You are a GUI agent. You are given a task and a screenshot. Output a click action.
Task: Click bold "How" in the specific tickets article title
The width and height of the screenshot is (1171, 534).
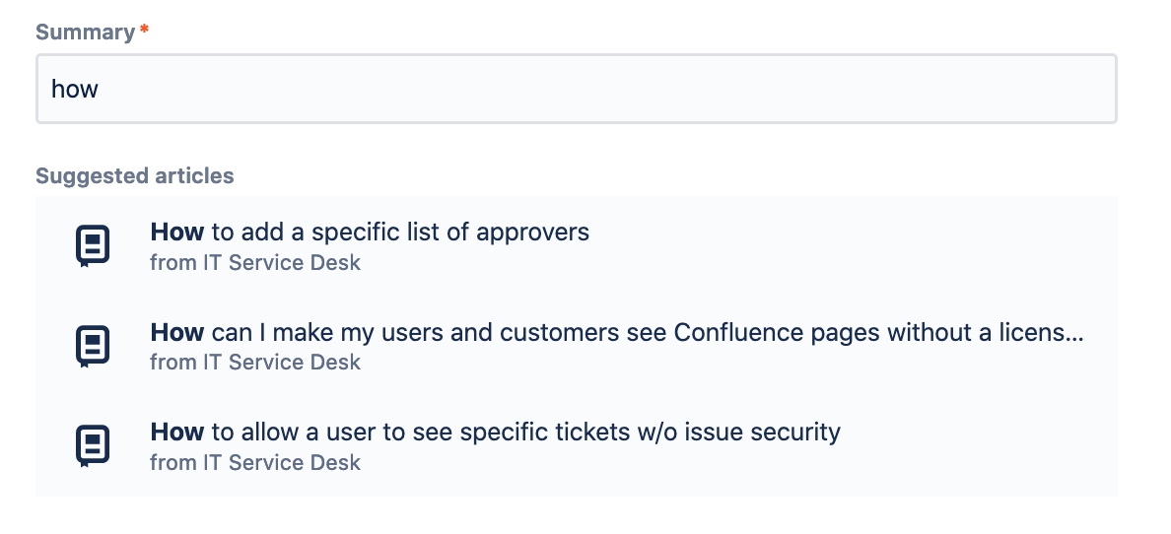177,432
